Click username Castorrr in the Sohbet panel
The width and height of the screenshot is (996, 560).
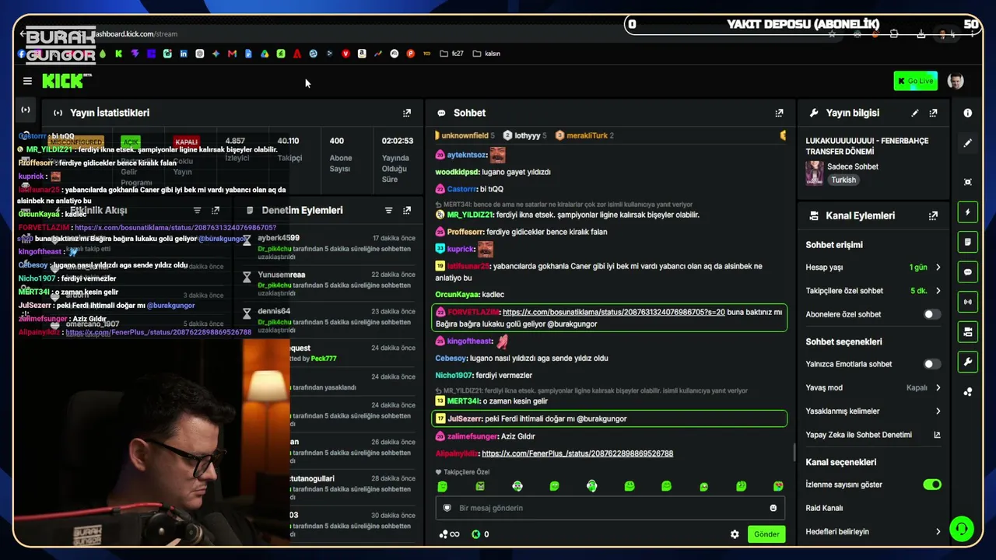(x=462, y=189)
